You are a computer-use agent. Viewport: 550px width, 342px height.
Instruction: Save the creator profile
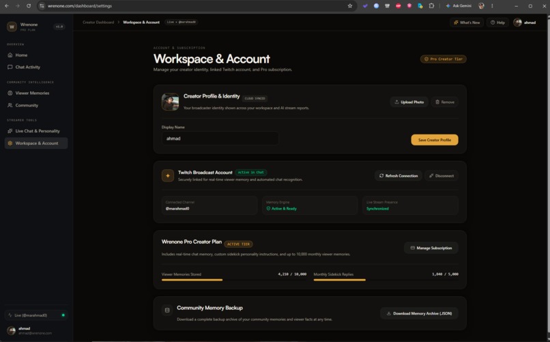click(x=434, y=140)
